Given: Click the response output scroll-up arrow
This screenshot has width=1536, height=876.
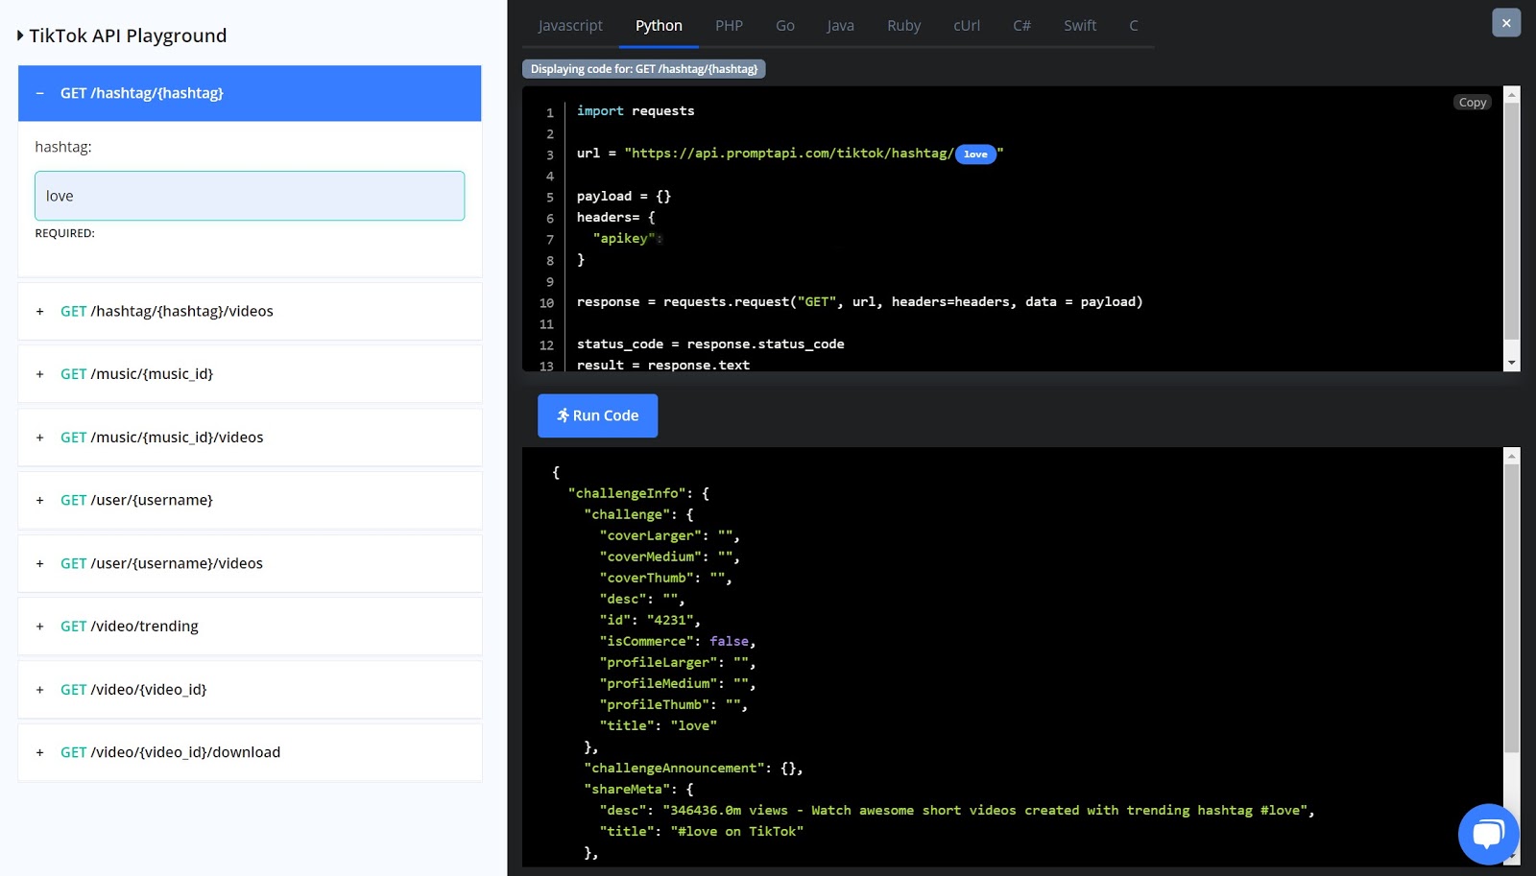Looking at the screenshot, I should pyautogui.click(x=1512, y=456).
